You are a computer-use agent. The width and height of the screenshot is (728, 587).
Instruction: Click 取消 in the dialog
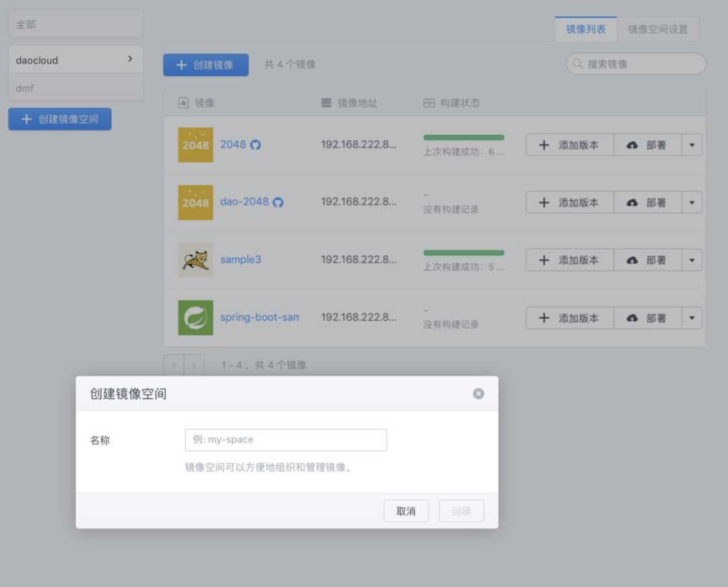pos(406,511)
